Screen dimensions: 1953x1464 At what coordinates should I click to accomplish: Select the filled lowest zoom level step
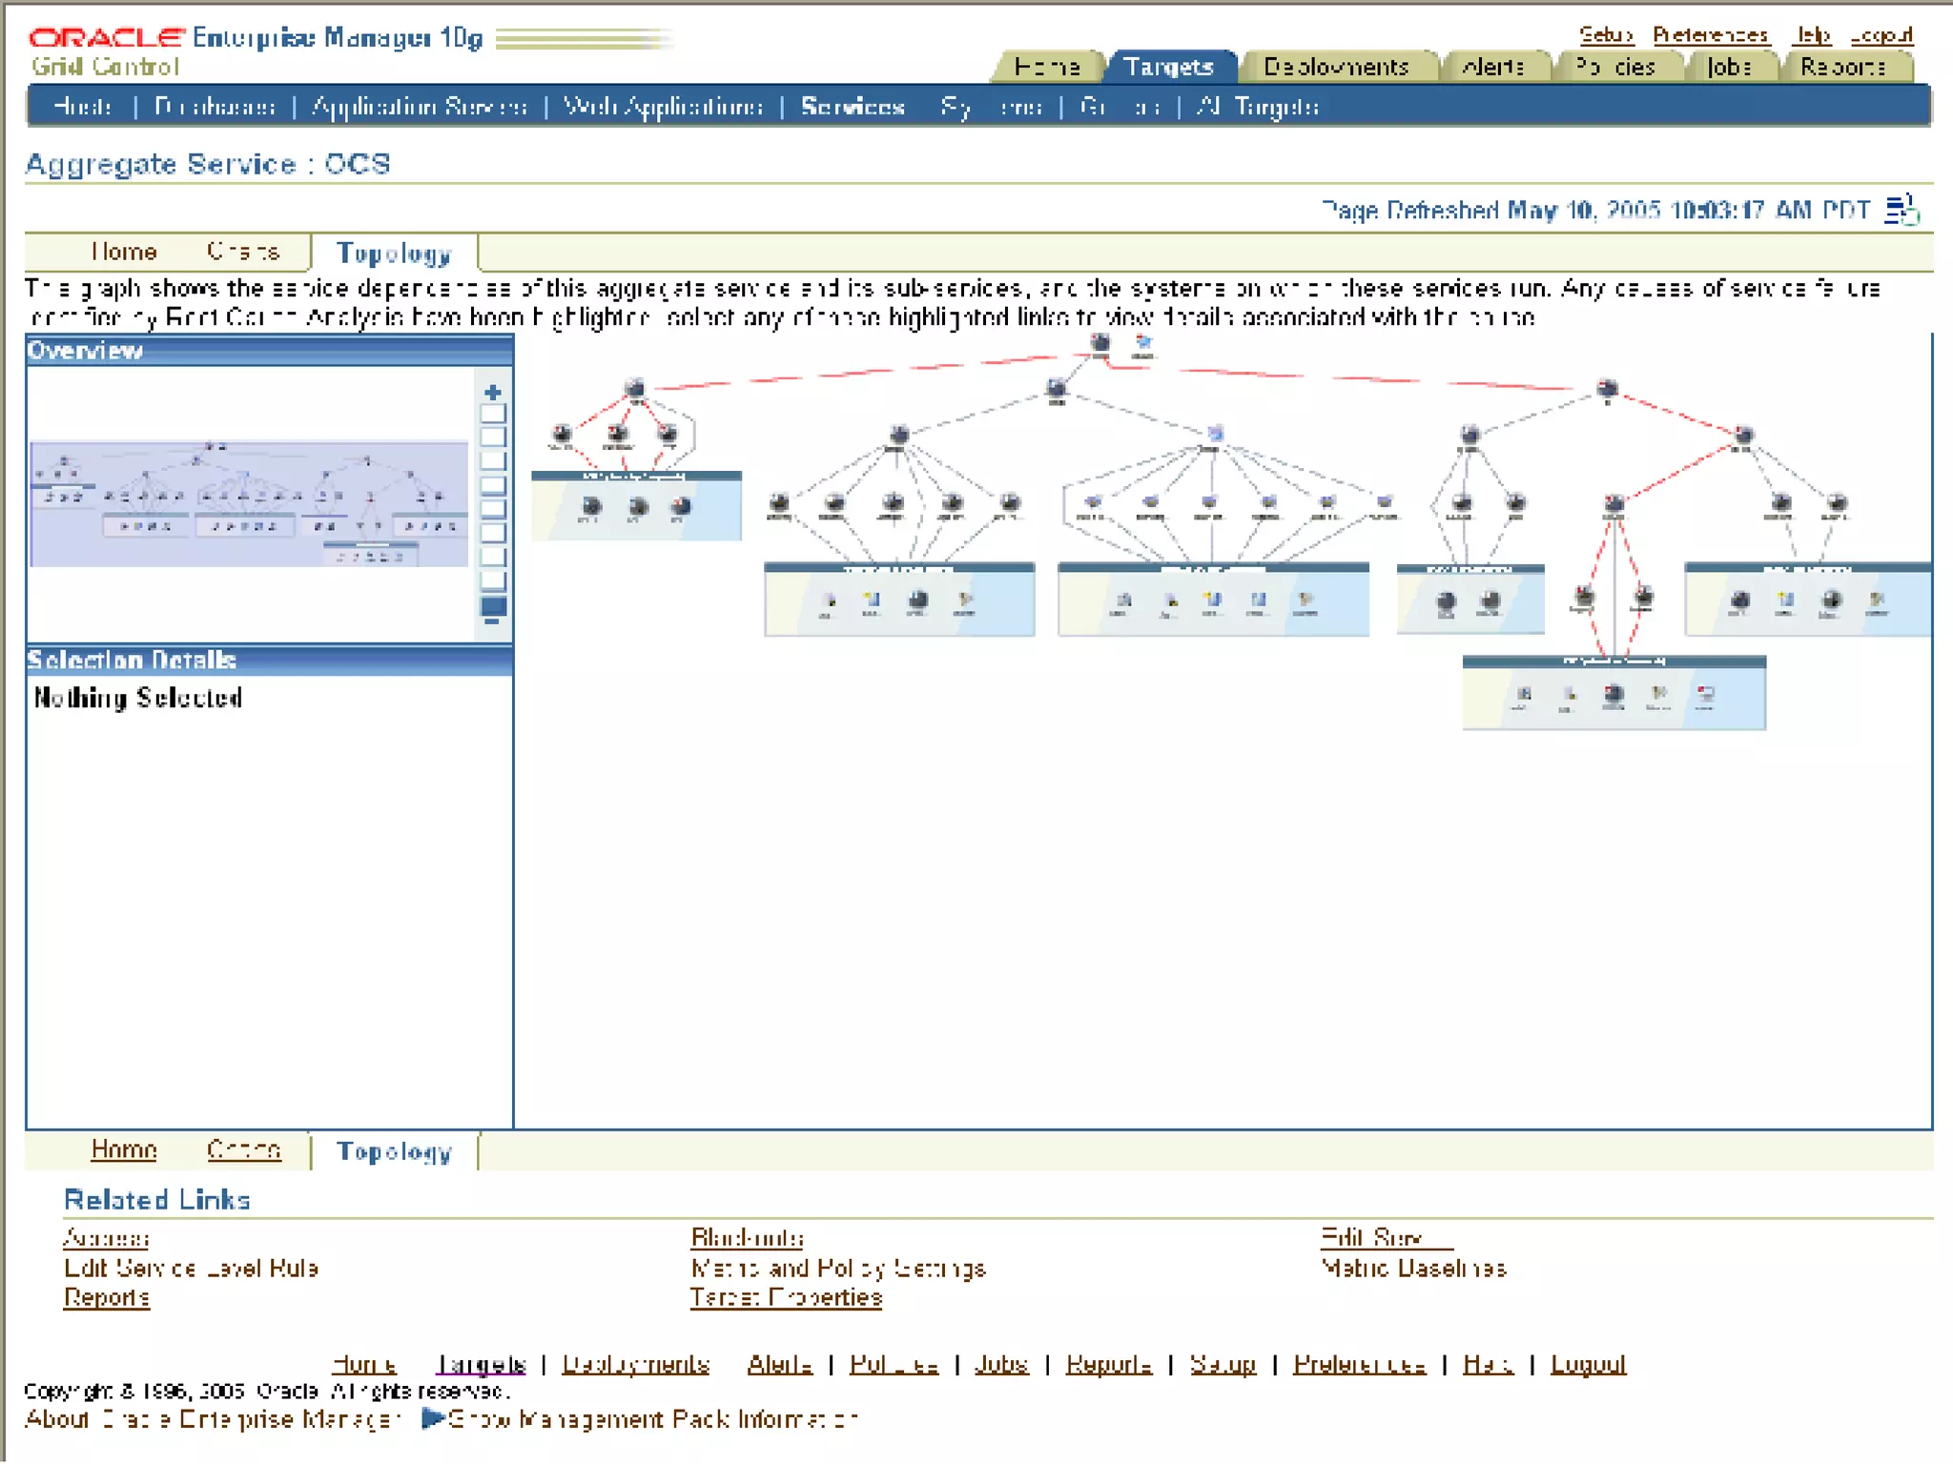pyautogui.click(x=493, y=605)
